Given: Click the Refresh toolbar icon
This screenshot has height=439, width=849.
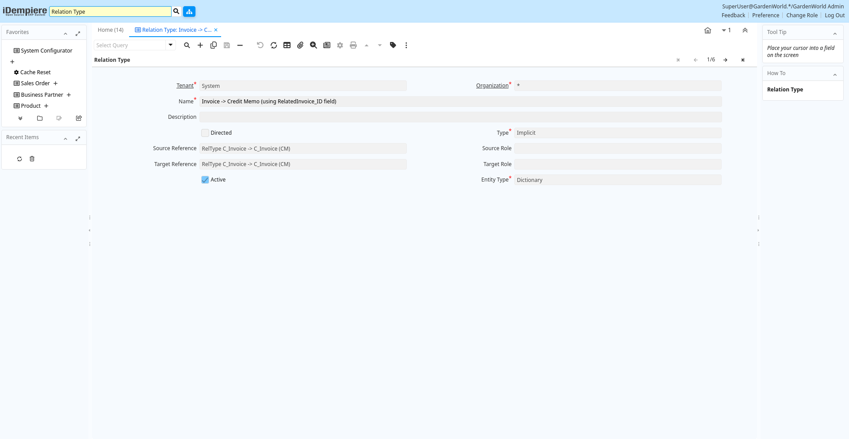Looking at the screenshot, I should coord(274,45).
